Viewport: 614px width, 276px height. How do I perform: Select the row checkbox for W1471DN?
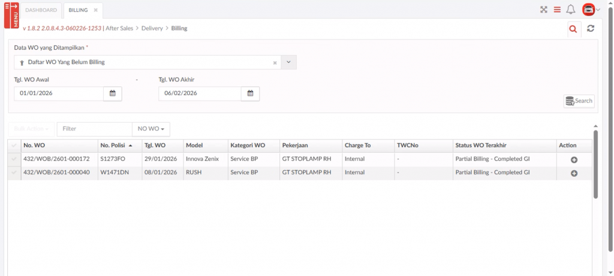click(x=14, y=172)
